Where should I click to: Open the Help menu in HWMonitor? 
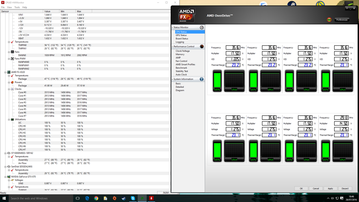tap(24, 7)
